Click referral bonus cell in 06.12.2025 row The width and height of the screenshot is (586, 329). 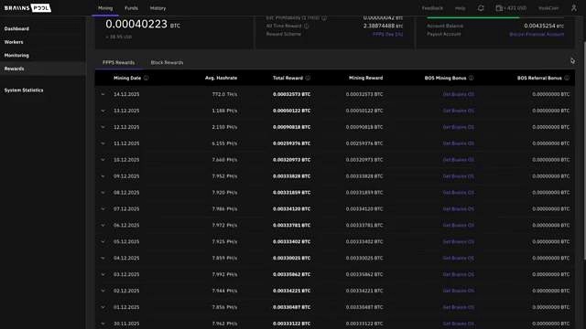coord(551,226)
